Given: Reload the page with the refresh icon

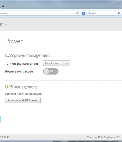Looking at the screenshot, I should (x=78, y=13).
